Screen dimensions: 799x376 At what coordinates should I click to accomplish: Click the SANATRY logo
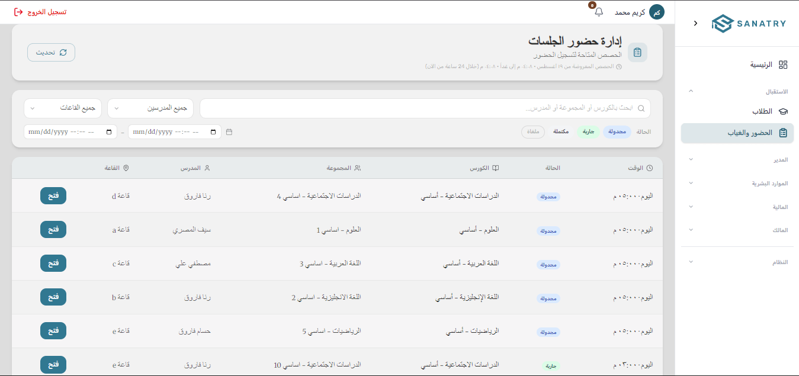tap(749, 23)
